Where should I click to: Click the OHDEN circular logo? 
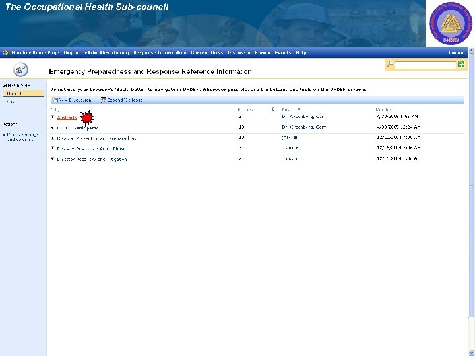click(x=451, y=23)
